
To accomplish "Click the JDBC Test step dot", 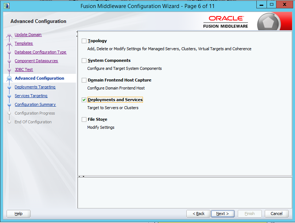I will tap(9, 70).
